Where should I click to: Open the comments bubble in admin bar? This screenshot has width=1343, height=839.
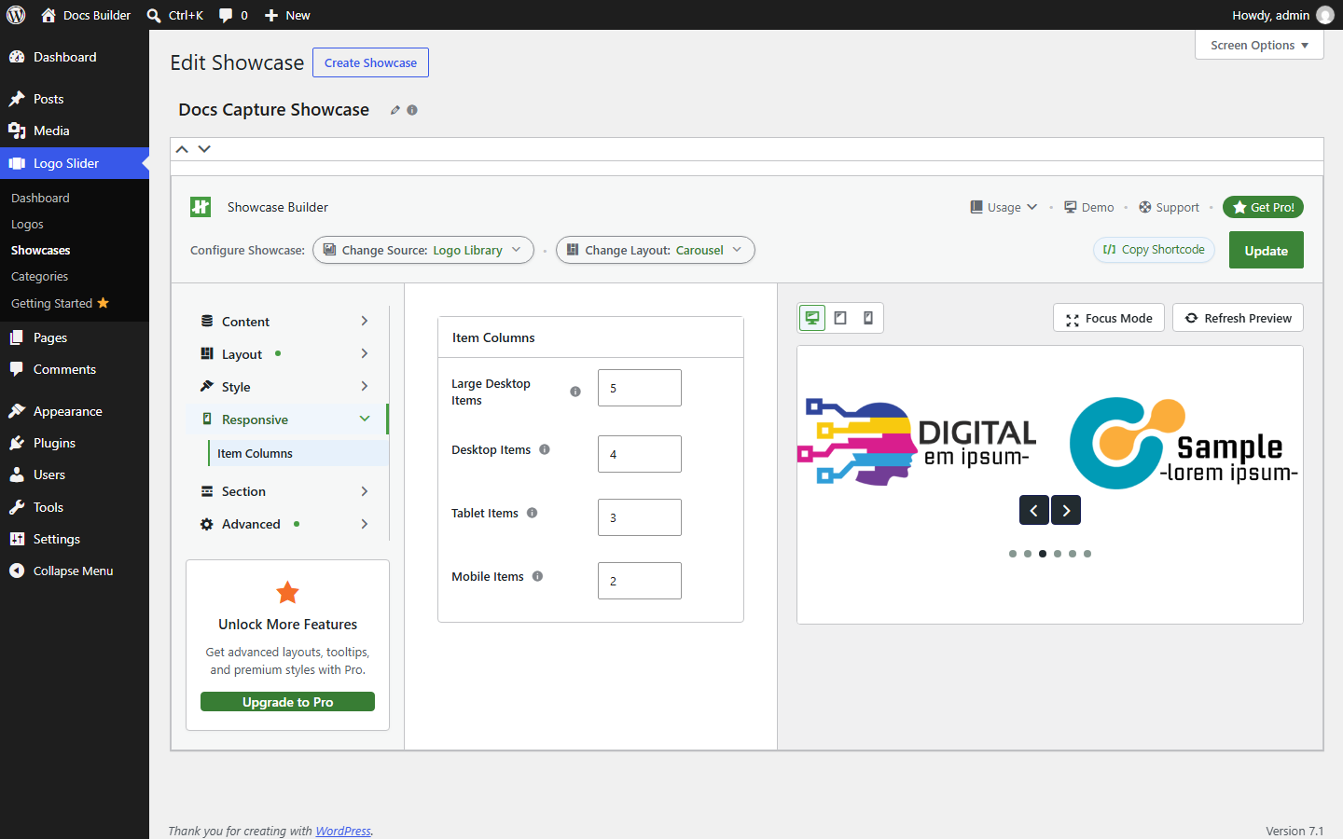(x=233, y=15)
